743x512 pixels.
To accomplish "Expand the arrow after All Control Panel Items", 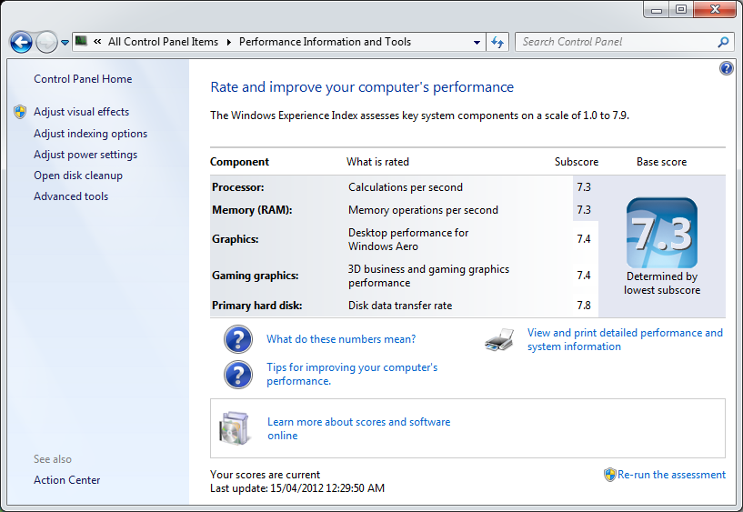I will click(x=229, y=42).
